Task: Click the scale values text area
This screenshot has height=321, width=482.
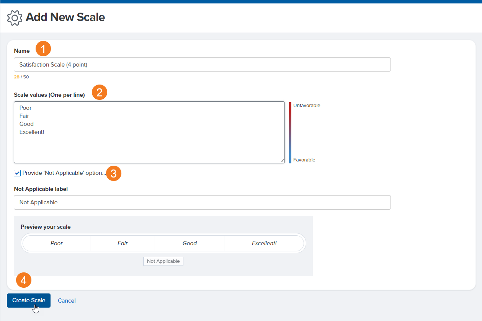Action: (149, 132)
